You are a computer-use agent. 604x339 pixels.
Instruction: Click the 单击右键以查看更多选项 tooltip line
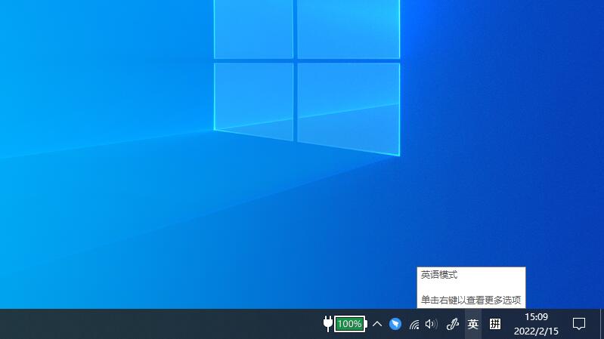[x=470, y=300]
